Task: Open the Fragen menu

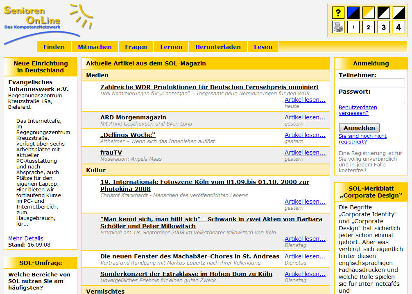Action: [136, 47]
